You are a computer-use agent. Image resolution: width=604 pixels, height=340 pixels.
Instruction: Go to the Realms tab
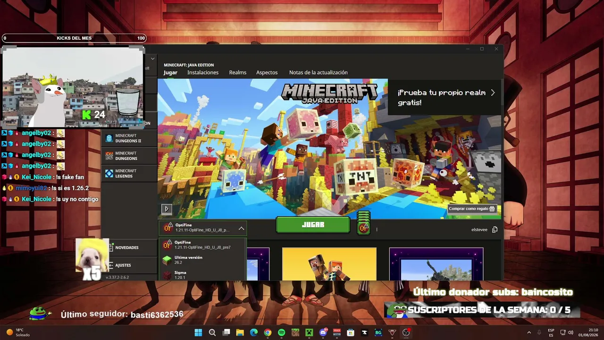pos(238,72)
